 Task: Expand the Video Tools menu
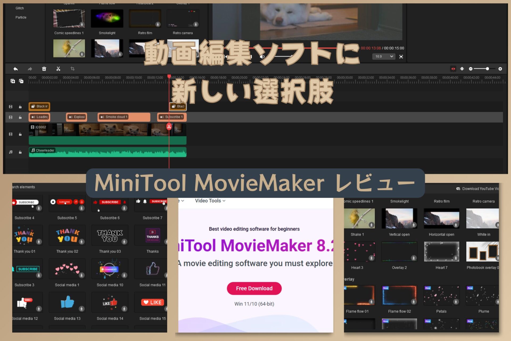click(x=210, y=201)
